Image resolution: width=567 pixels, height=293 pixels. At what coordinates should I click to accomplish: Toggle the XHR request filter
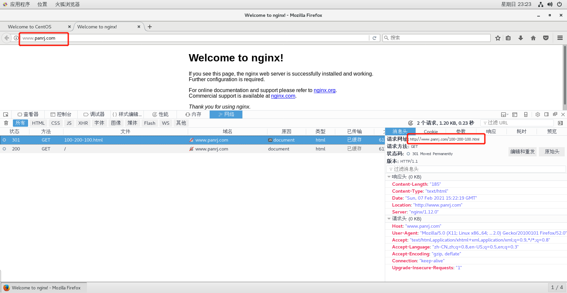pos(83,123)
